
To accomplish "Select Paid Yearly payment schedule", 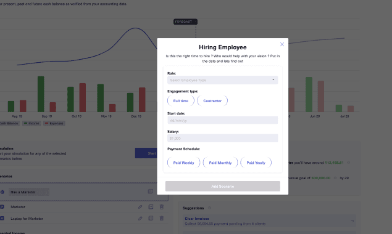I will pyautogui.click(x=256, y=163).
